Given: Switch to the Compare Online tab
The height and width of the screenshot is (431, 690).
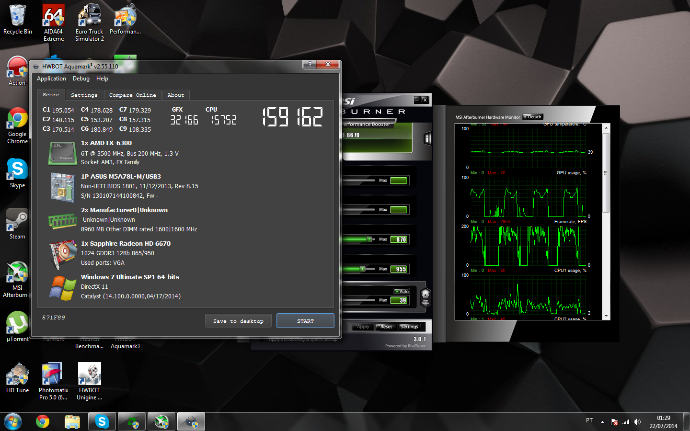Looking at the screenshot, I should click(132, 95).
